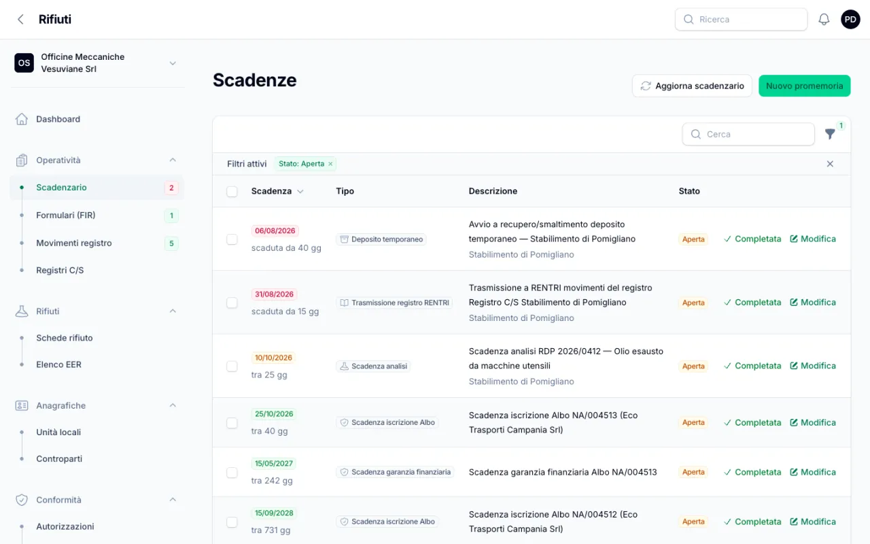The width and height of the screenshot is (870, 544).
Task: Collapse the Conformità section
Action: pyautogui.click(x=173, y=500)
